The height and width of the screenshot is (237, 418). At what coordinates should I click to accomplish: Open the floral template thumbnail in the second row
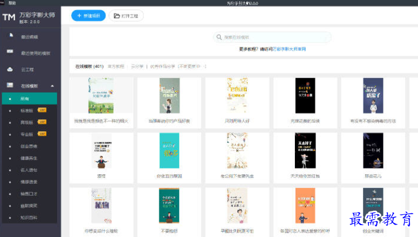[237, 151]
